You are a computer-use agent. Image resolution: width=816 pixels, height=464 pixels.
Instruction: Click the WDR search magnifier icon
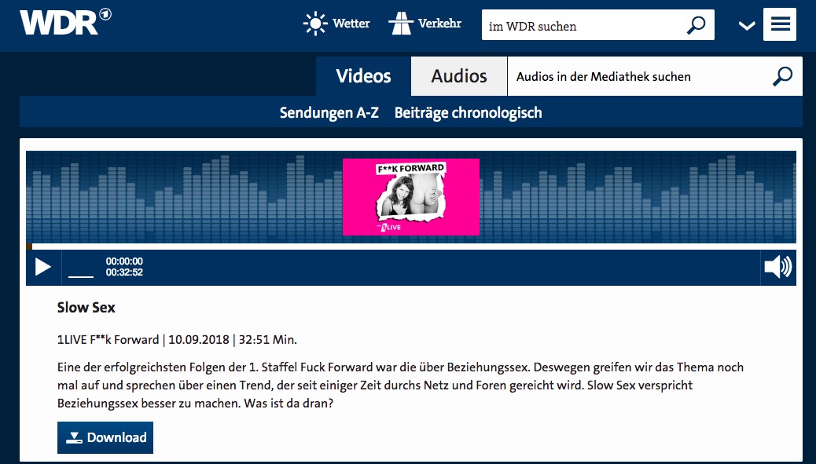coord(696,25)
